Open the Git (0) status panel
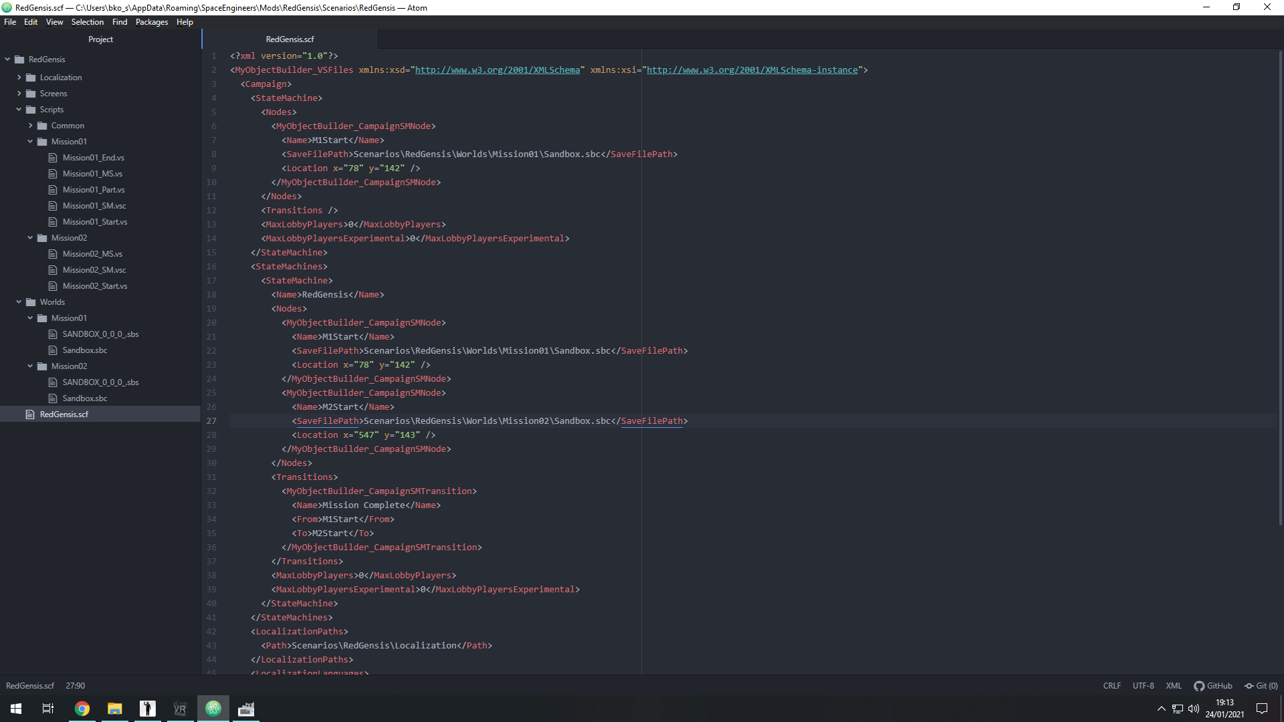 tap(1261, 686)
